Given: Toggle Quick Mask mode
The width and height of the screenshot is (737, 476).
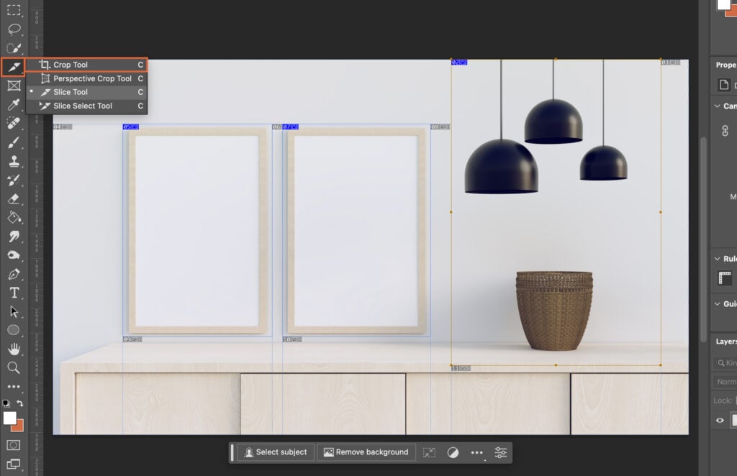Looking at the screenshot, I should tap(12, 444).
